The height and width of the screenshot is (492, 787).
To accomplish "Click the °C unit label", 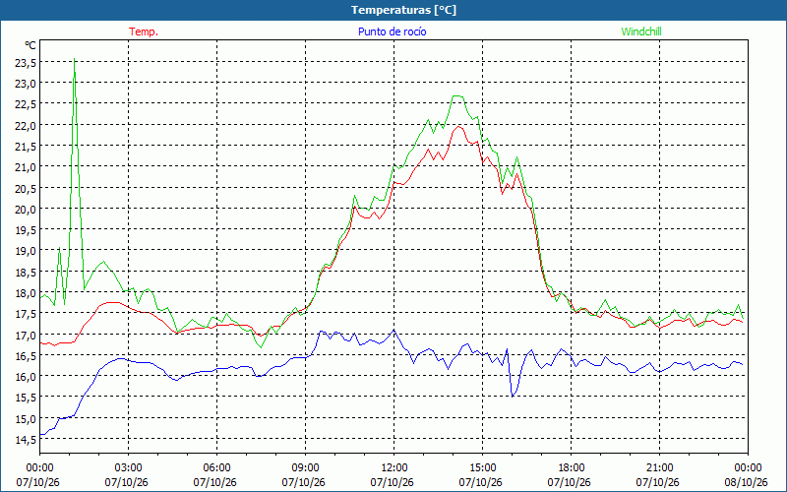I will pos(30,45).
